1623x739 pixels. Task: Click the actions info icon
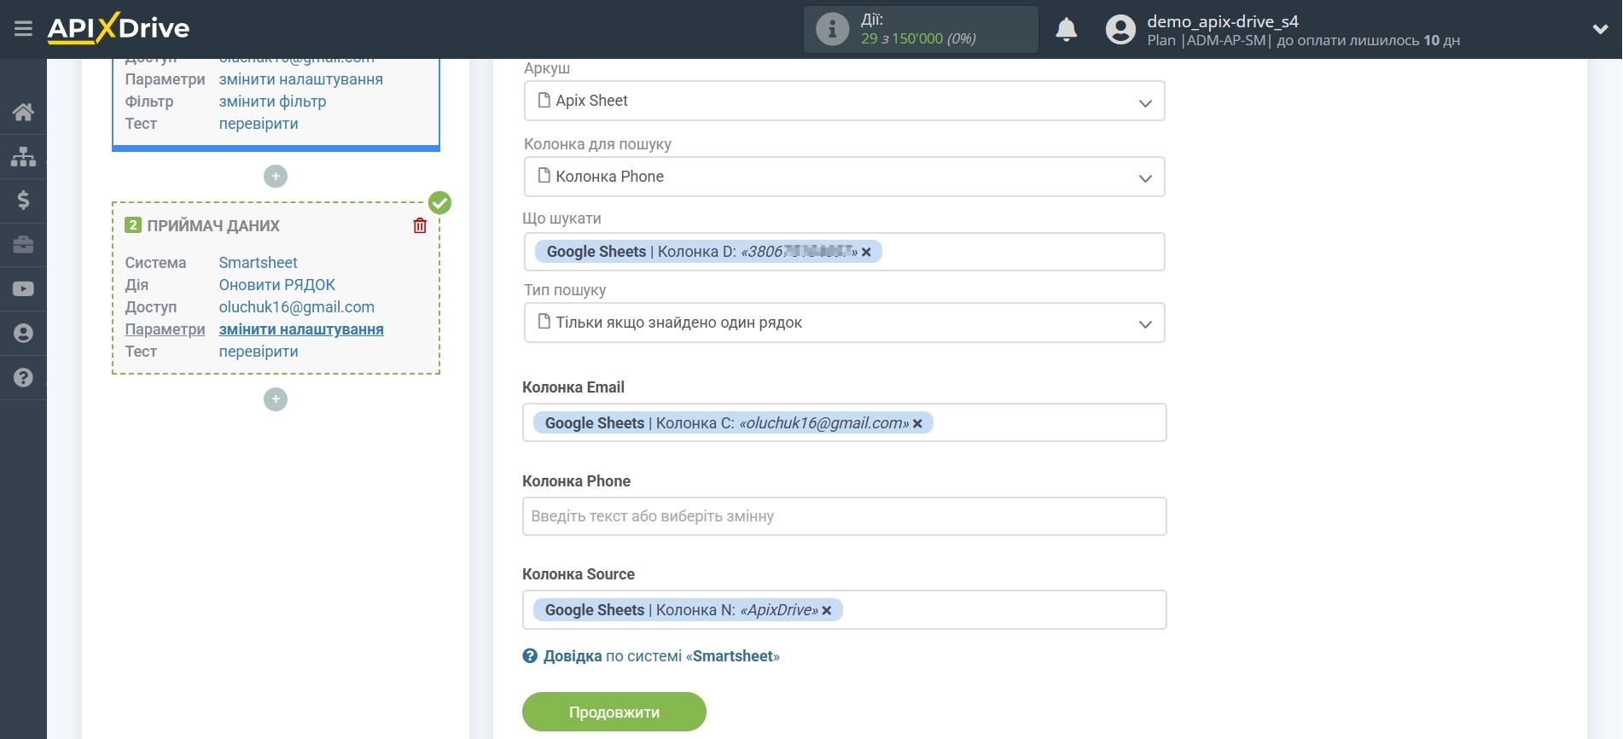832,29
